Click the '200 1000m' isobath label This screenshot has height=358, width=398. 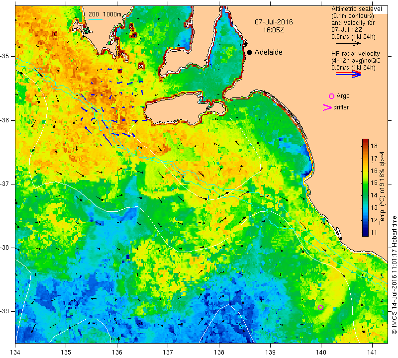click(x=105, y=14)
